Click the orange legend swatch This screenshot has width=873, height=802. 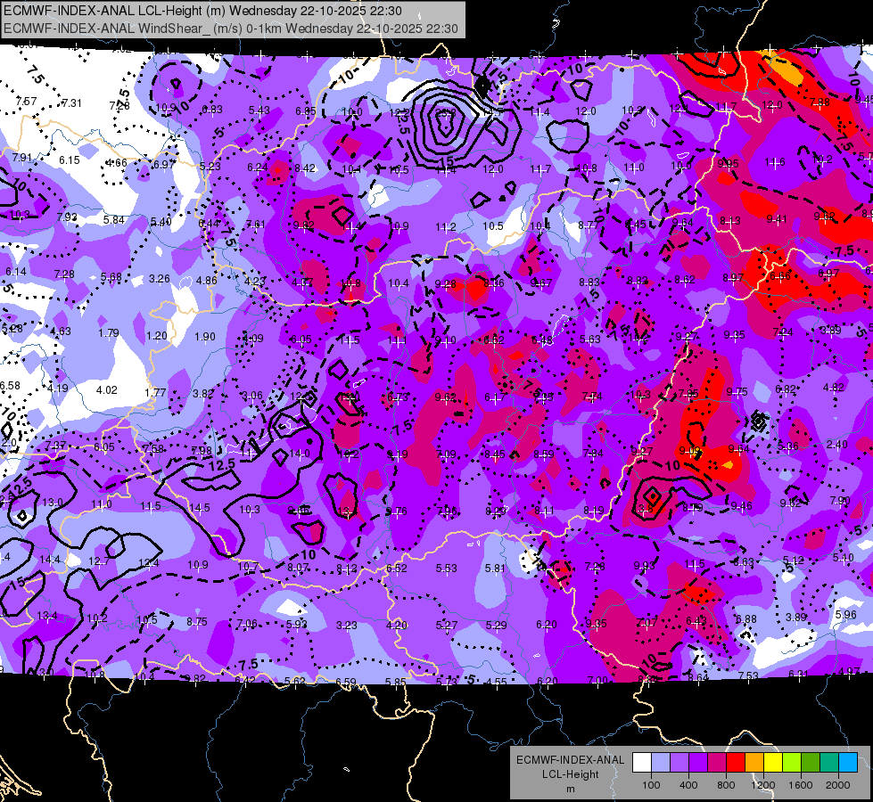(754, 763)
